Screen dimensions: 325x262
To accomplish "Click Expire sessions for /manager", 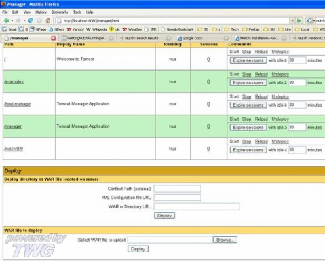I will [x=248, y=128].
